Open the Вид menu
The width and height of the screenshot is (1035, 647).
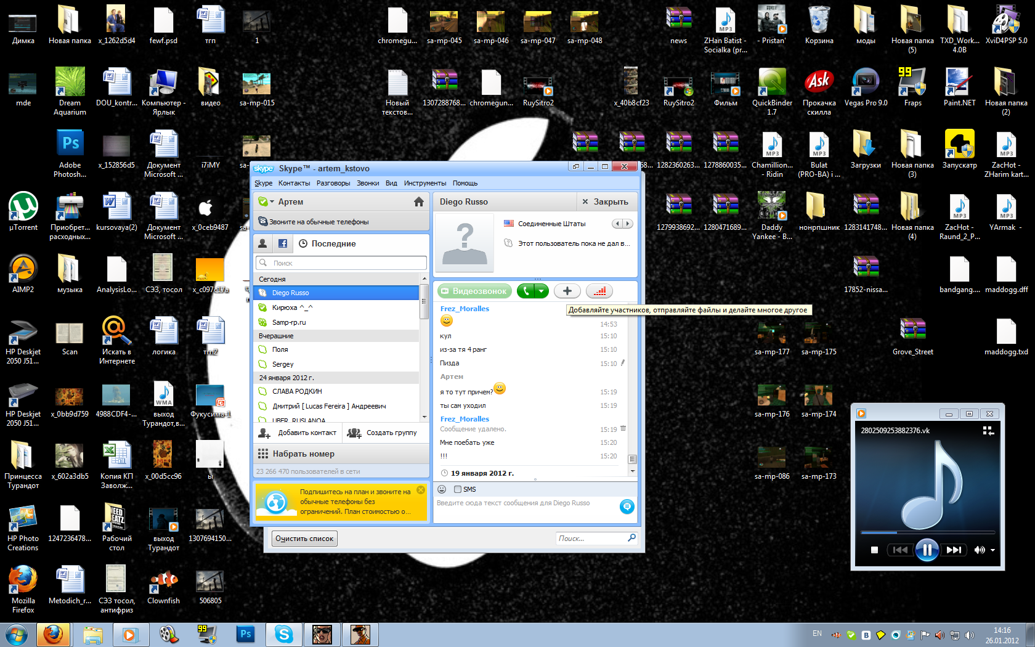(x=391, y=183)
